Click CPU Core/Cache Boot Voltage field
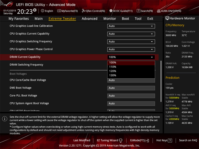This screenshot has width=199, height=149. tap(131, 80)
